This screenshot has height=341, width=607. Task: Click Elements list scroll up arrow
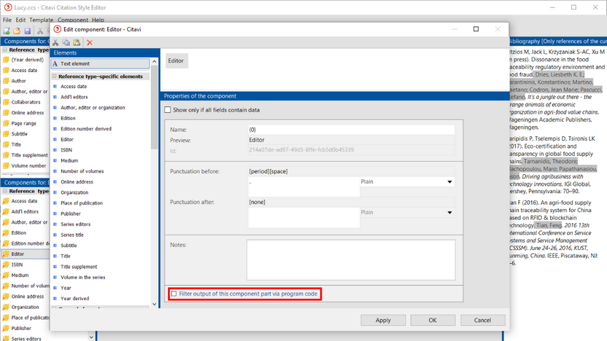[x=154, y=61]
